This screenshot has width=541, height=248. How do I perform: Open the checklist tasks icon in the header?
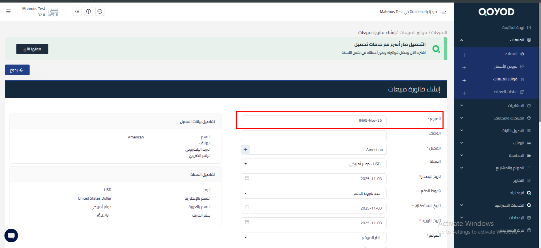point(77,11)
